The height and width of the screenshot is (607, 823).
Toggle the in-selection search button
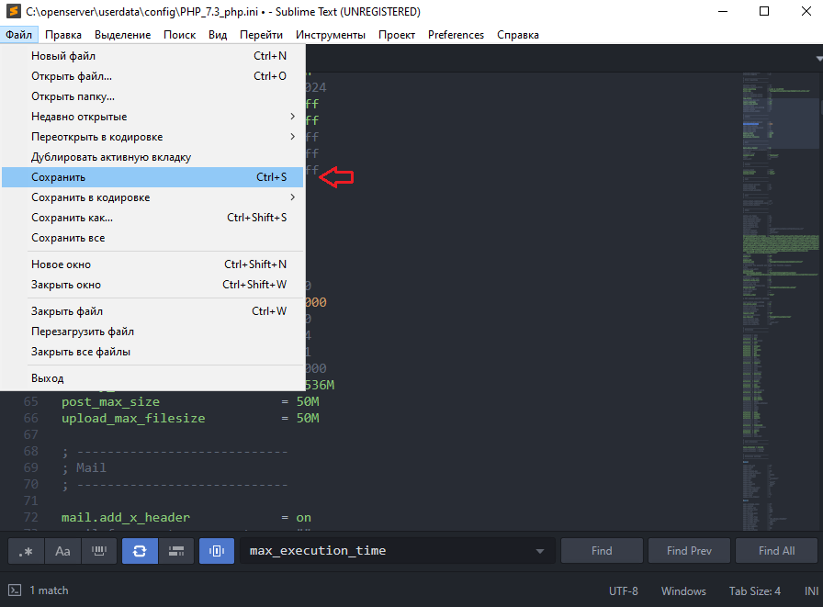tap(176, 551)
